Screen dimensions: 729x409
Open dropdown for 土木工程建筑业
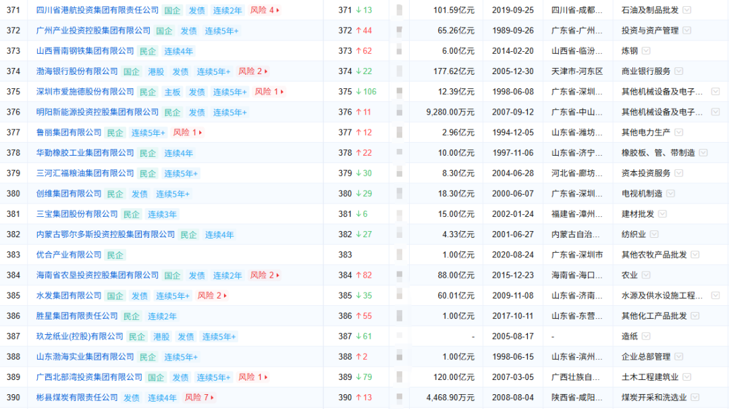click(686, 377)
